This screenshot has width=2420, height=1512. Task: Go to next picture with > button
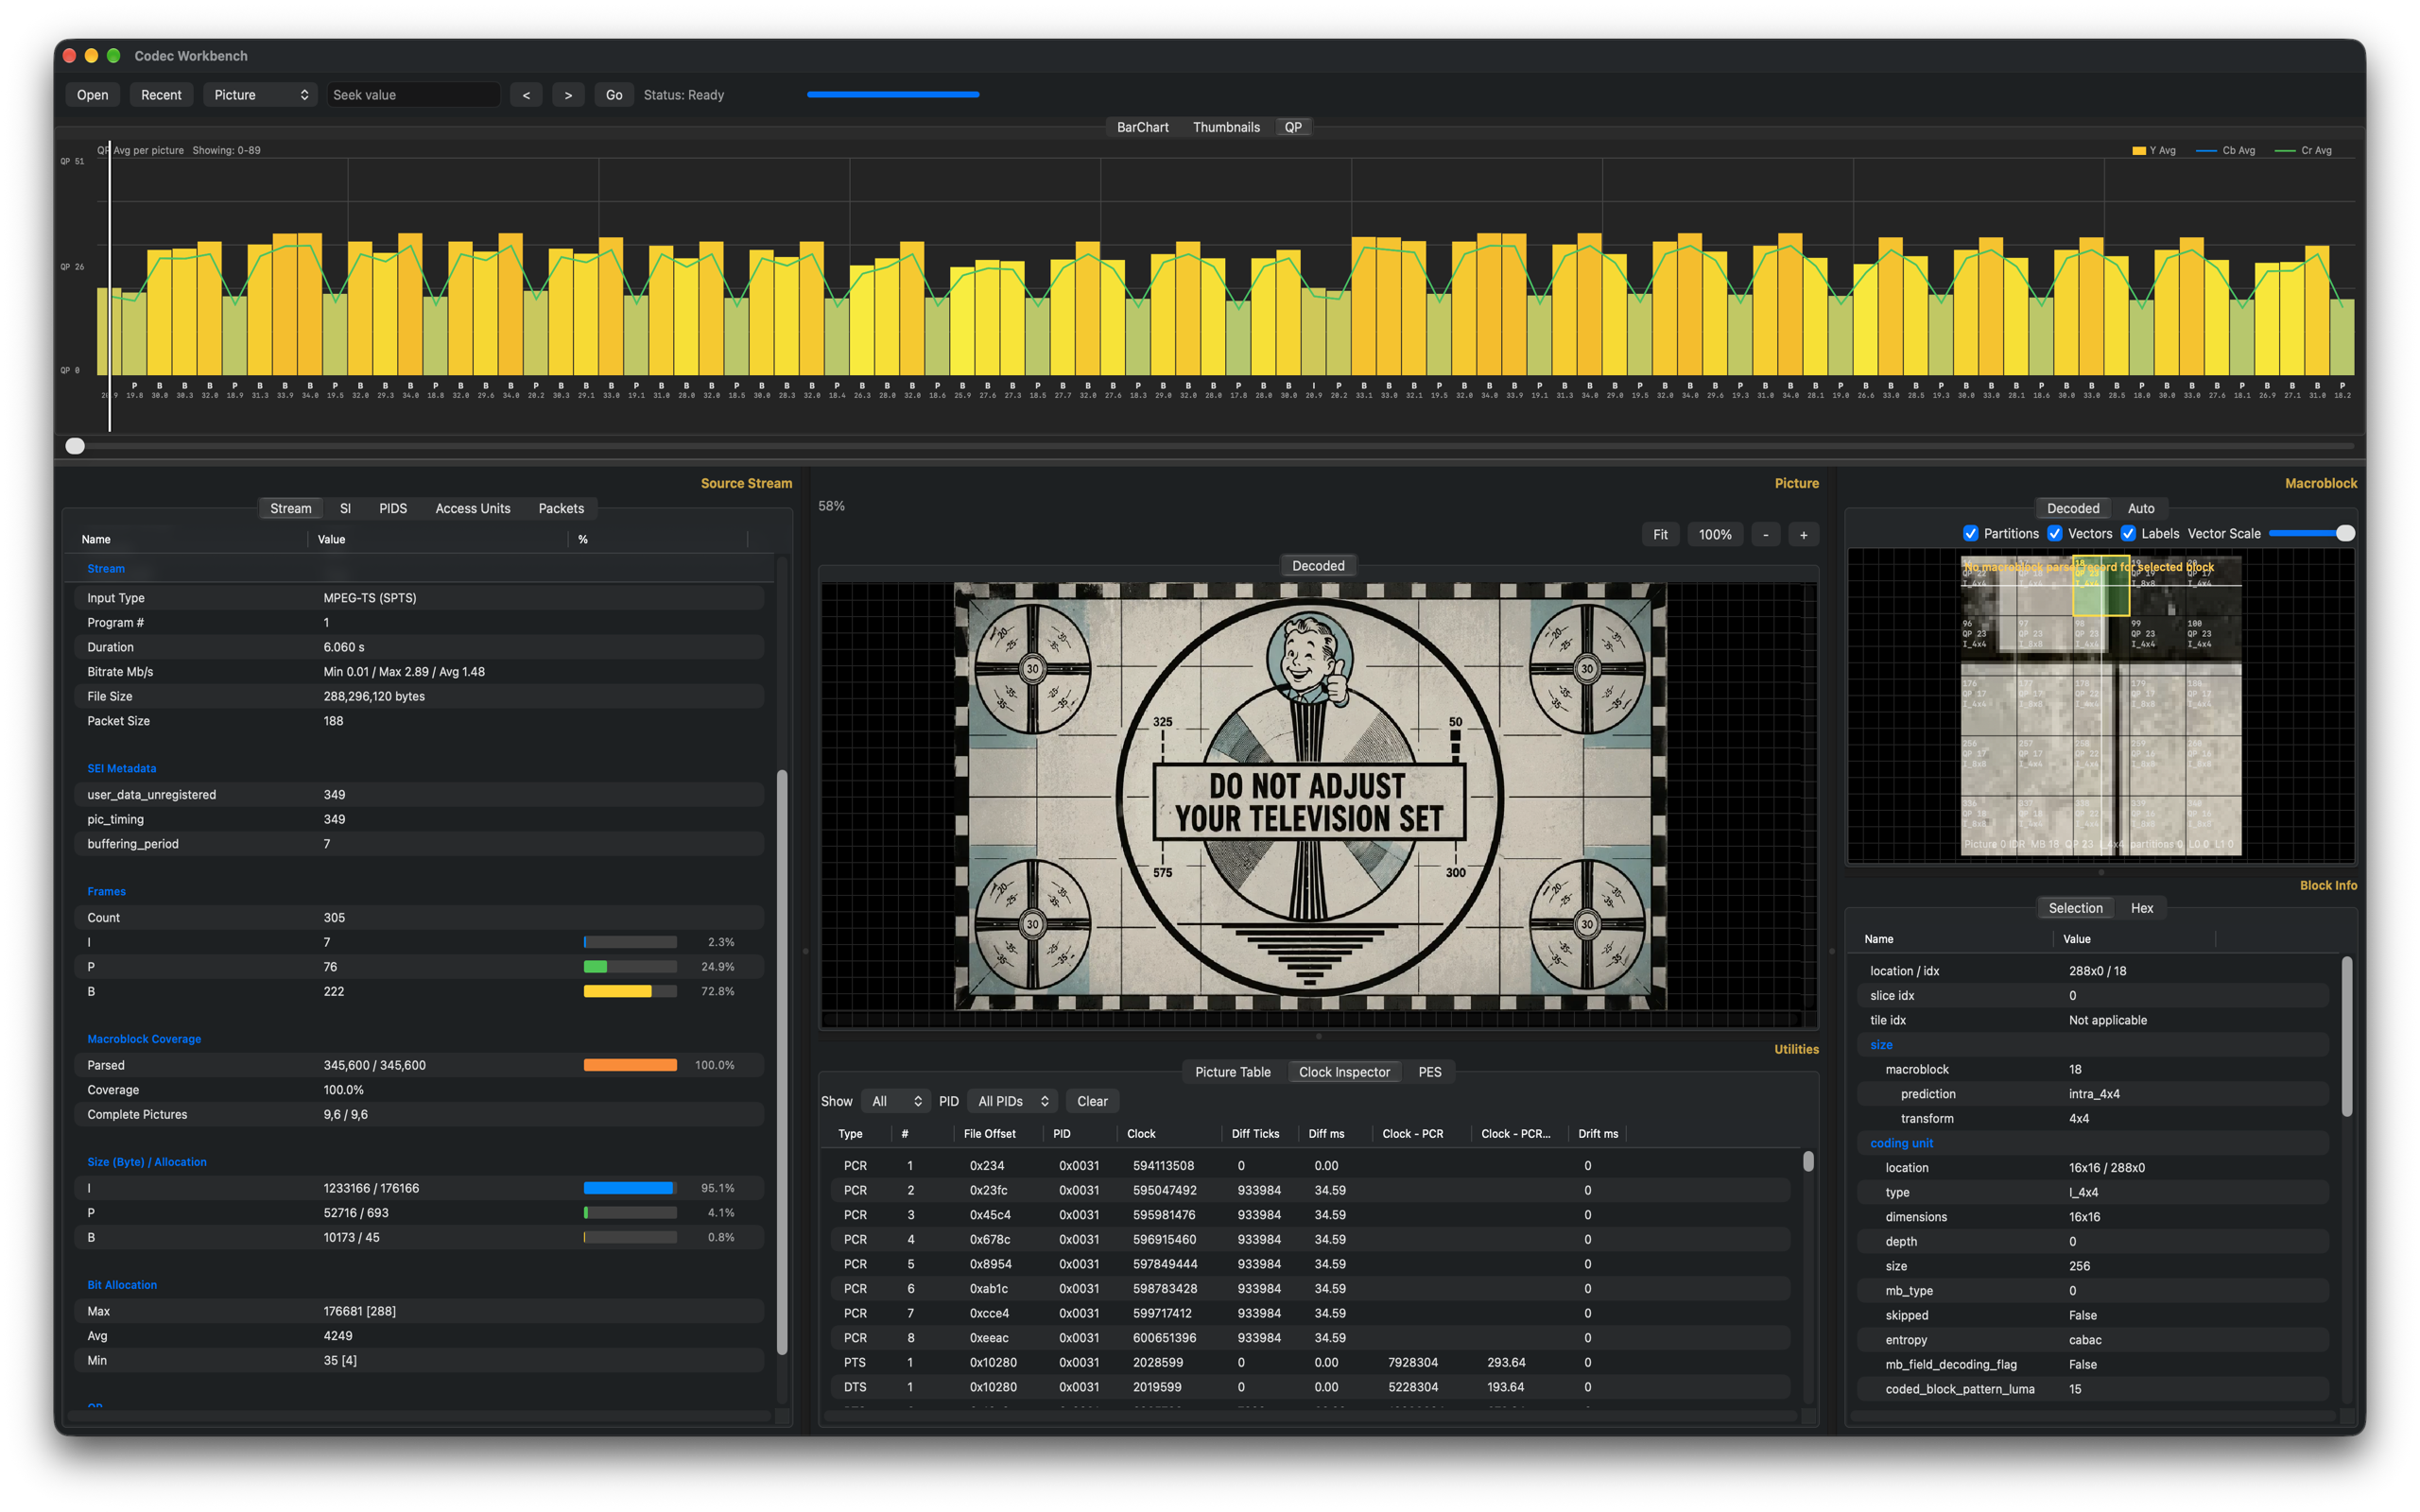(568, 95)
